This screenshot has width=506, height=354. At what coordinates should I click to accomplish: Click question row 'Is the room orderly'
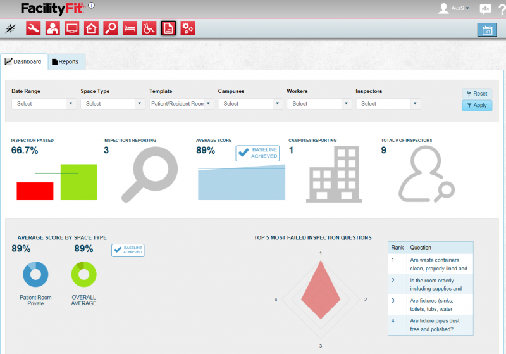(x=431, y=284)
